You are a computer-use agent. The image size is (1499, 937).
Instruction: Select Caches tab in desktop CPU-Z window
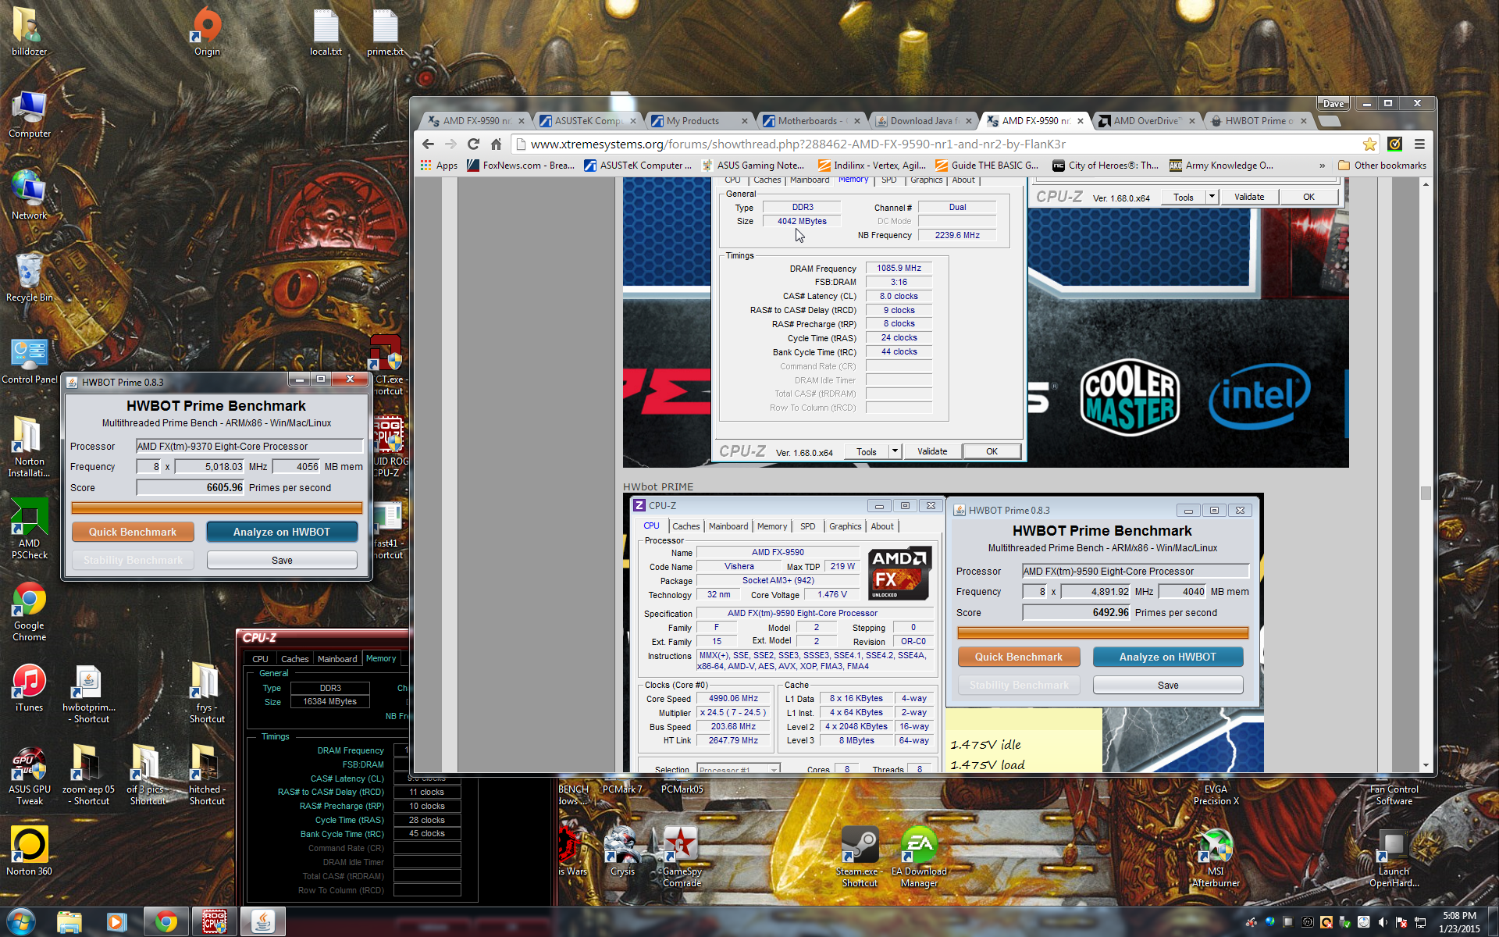[x=294, y=659]
